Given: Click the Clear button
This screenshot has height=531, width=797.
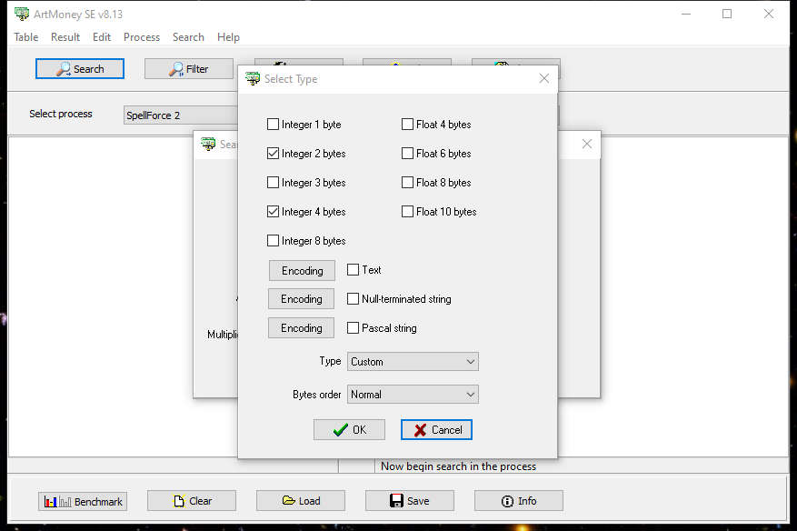Looking at the screenshot, I should [x=192, y=501].
